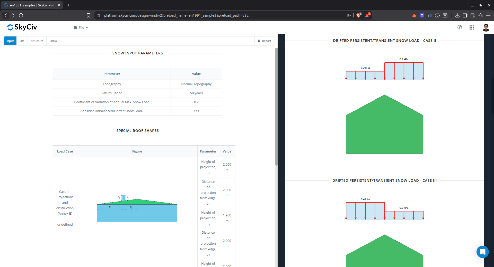Open the browser extensions puzzle icon
Screen dimensions: 494x267
point(437,15)
